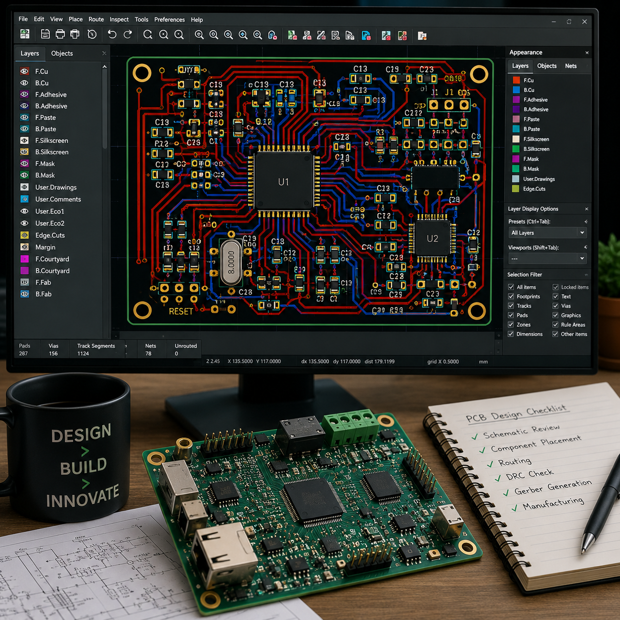Toggle B.Mask layer visibility eye
Screen dimensions: 620x620
pyautogui.click(x=24, y=175)
